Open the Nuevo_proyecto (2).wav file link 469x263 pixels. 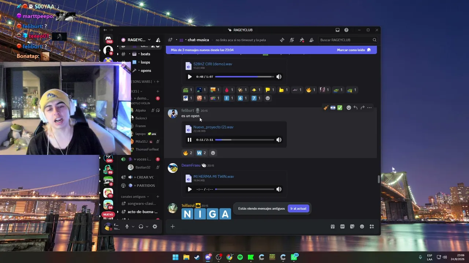[213, 127]
